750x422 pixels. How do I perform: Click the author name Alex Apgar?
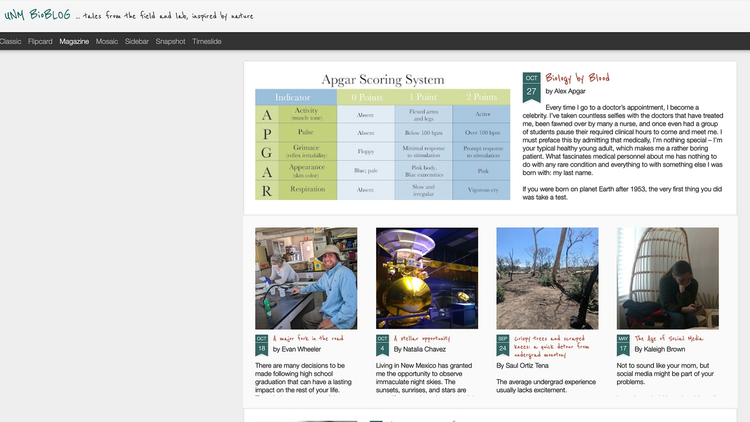569,91
